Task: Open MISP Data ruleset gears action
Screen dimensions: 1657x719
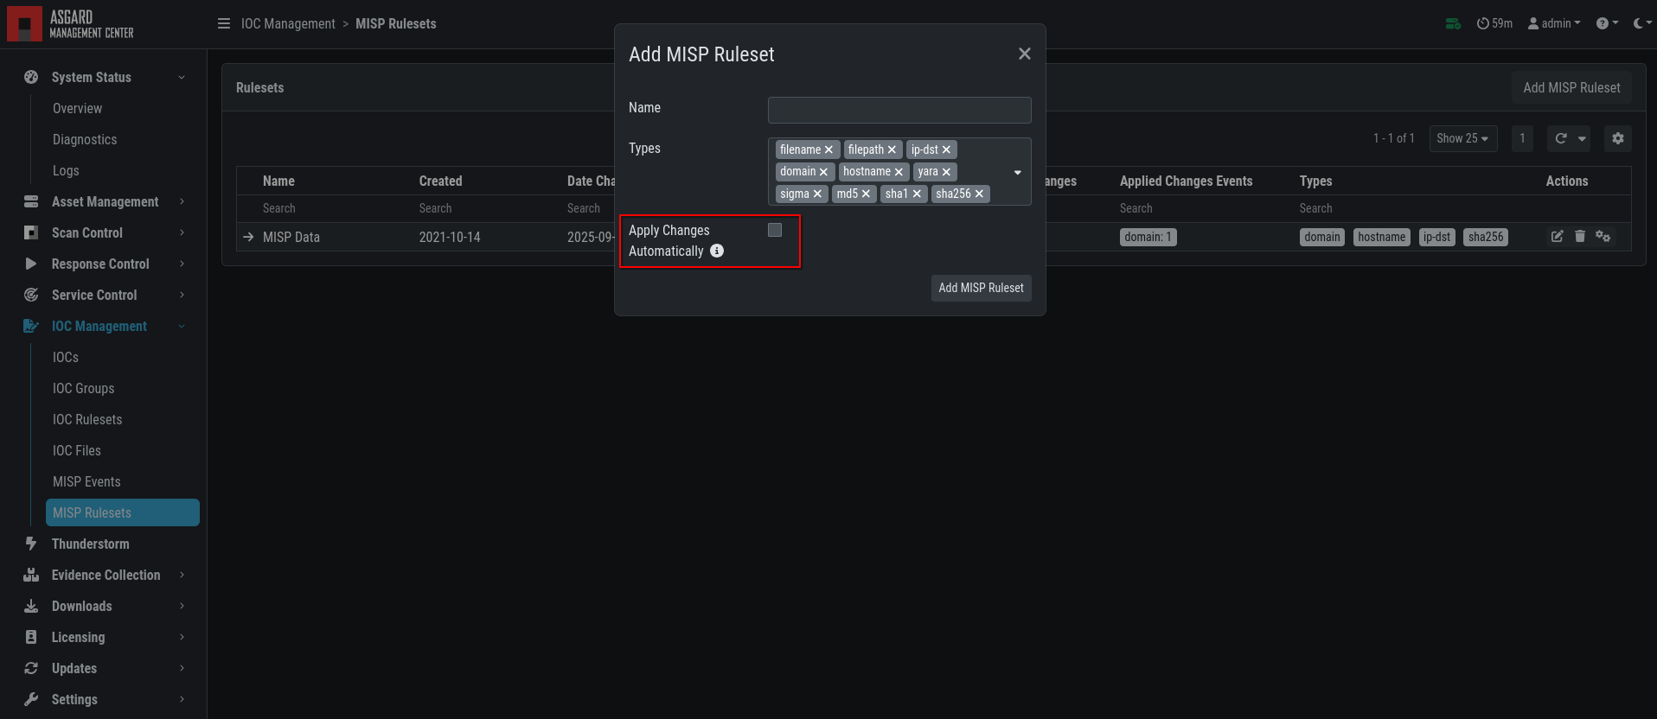Action: 1603,236
